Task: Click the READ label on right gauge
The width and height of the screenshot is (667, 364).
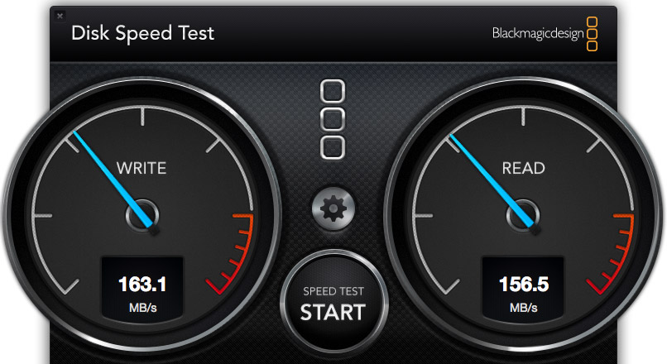Action: (523, 169)
